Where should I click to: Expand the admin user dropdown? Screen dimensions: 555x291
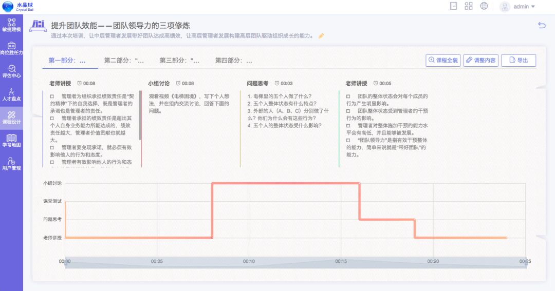coord(517,7)
